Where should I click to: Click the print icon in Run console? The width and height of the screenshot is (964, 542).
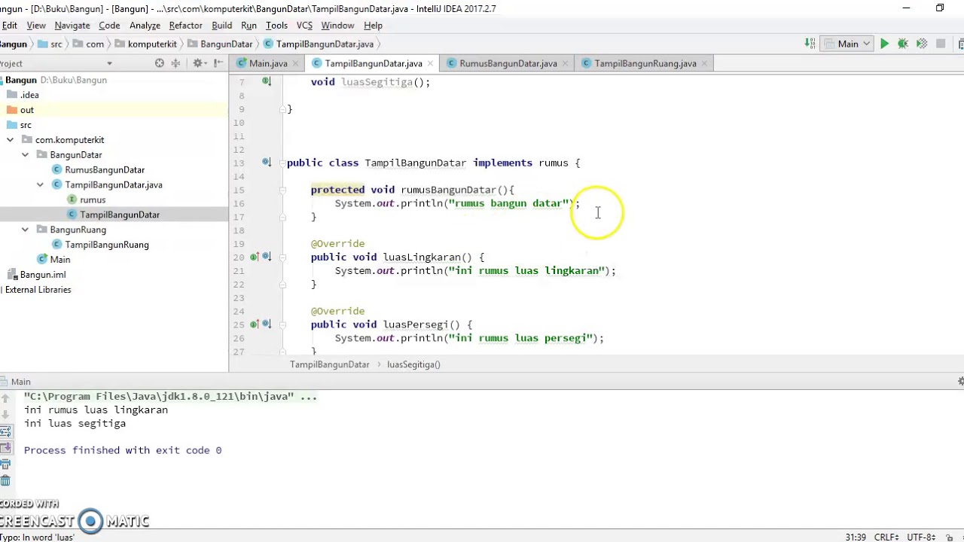pyautogui.click(x=5, y=464)
